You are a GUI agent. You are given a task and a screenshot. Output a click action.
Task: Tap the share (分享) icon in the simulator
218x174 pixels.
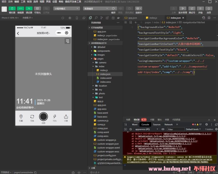[66, 117]
